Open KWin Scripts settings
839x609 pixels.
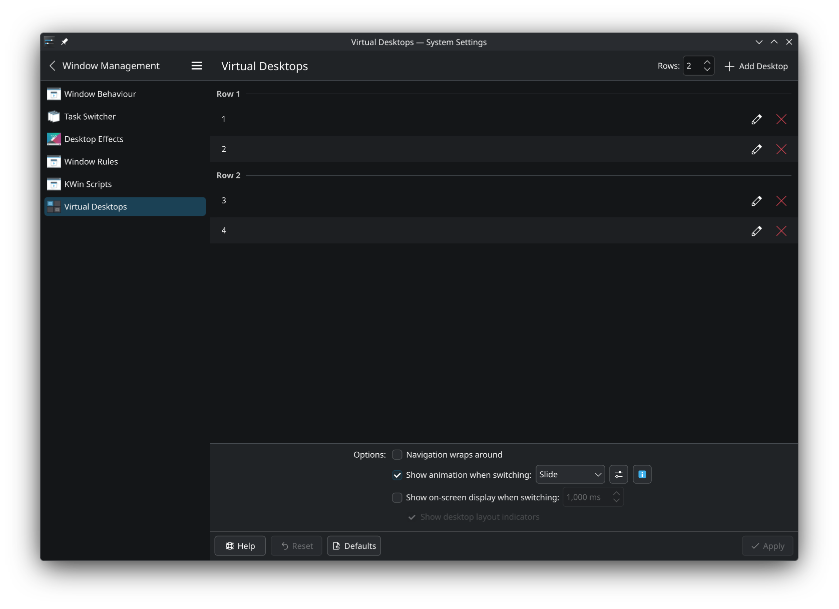125,184
